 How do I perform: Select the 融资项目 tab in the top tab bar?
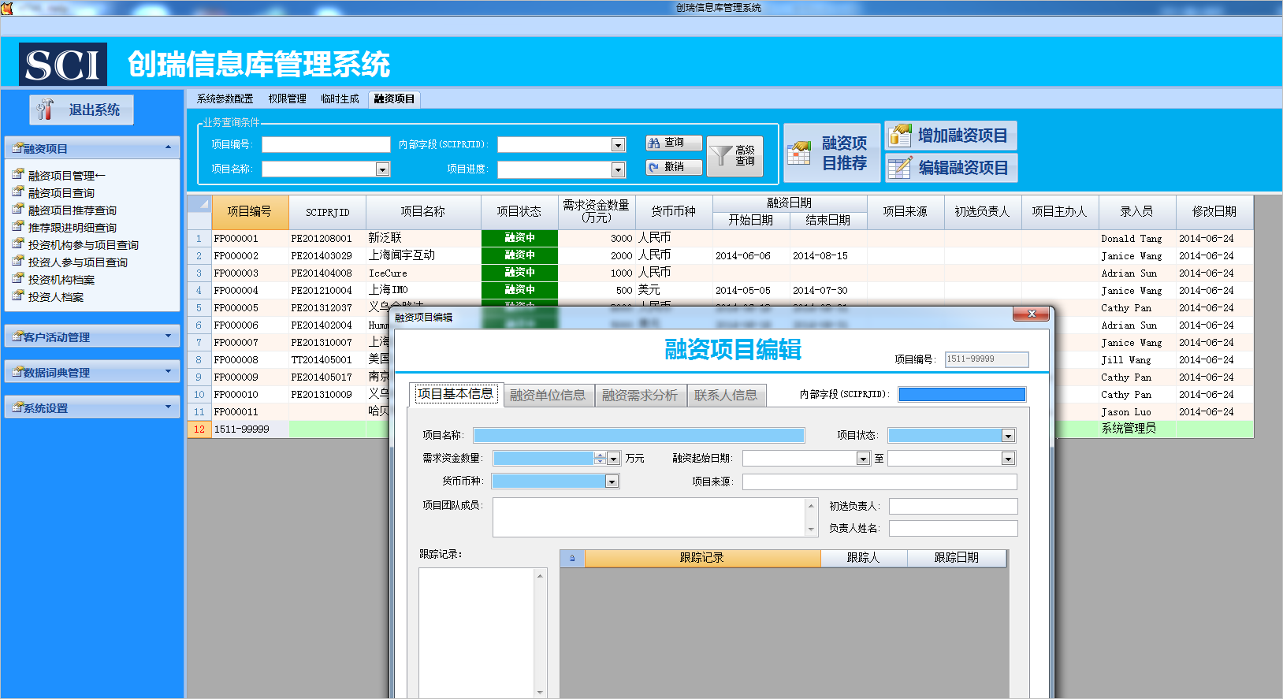(x=394, y=99)
